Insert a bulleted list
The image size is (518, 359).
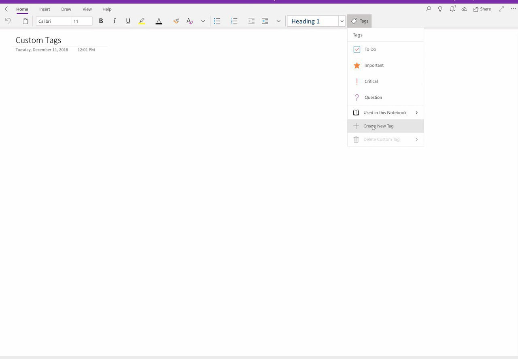pos(217,21)
